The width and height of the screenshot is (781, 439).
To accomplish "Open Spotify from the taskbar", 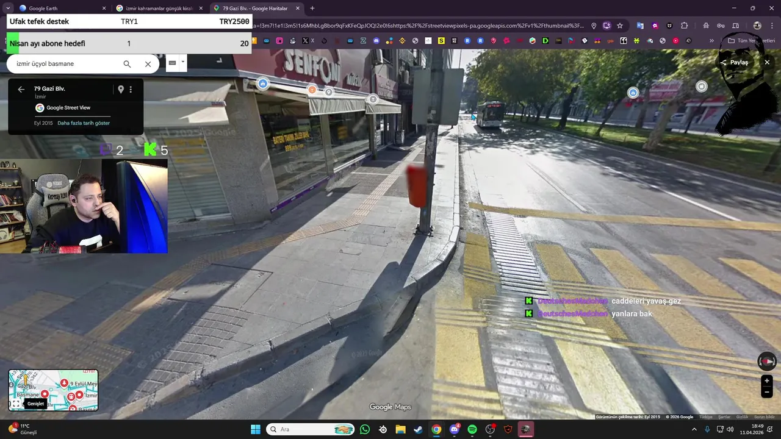I will (x=472, y=429).
